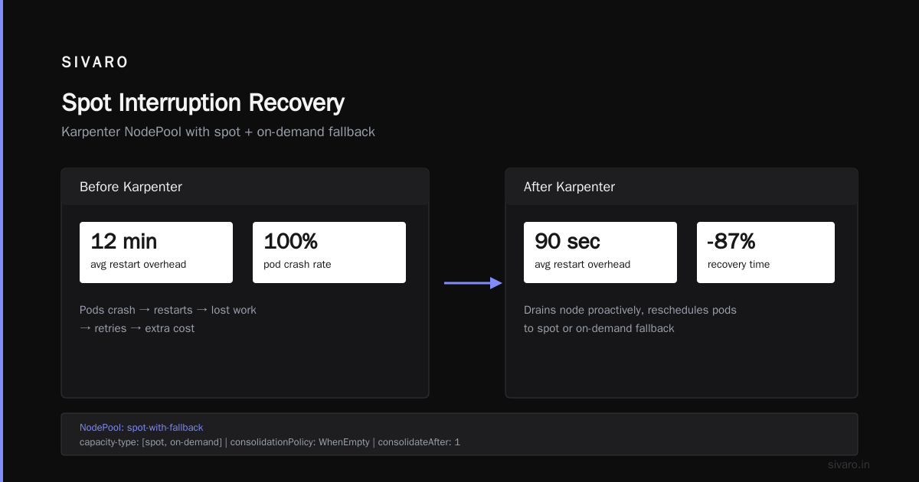Click the 'retries → extra cost' text line
The width and height of the screenshot is (919, 482).
click(137, 328)
